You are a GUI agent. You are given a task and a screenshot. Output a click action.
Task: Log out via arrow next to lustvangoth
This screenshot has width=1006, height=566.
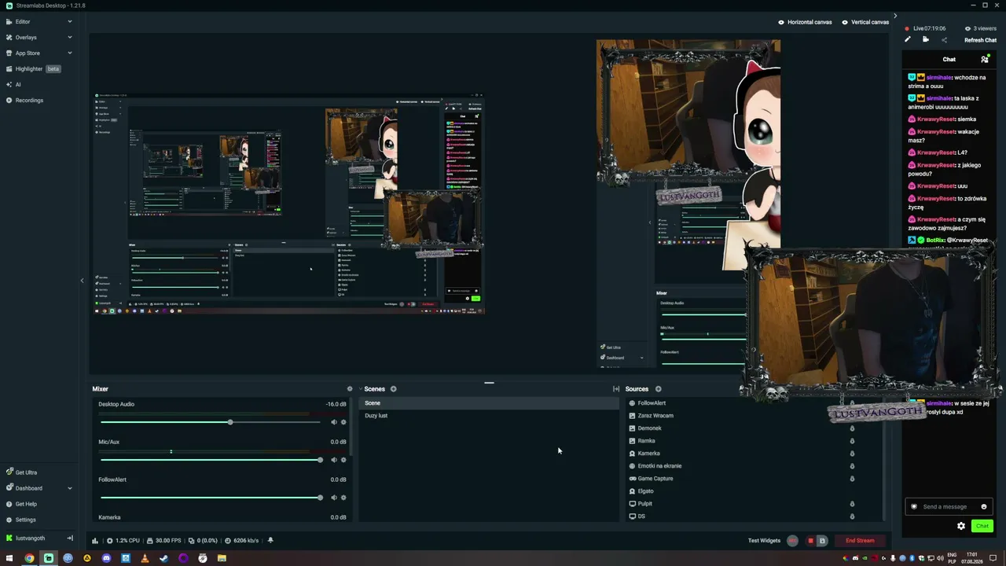point(70,538)
